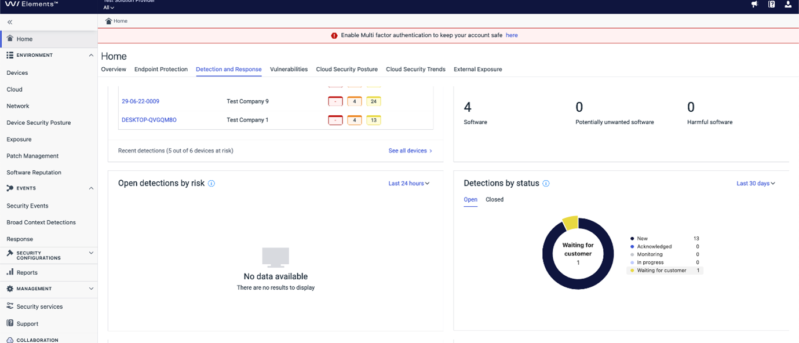Click the yellow 13 badge for Test Company 1
799x343 pixels.
(x=374, y=120)
